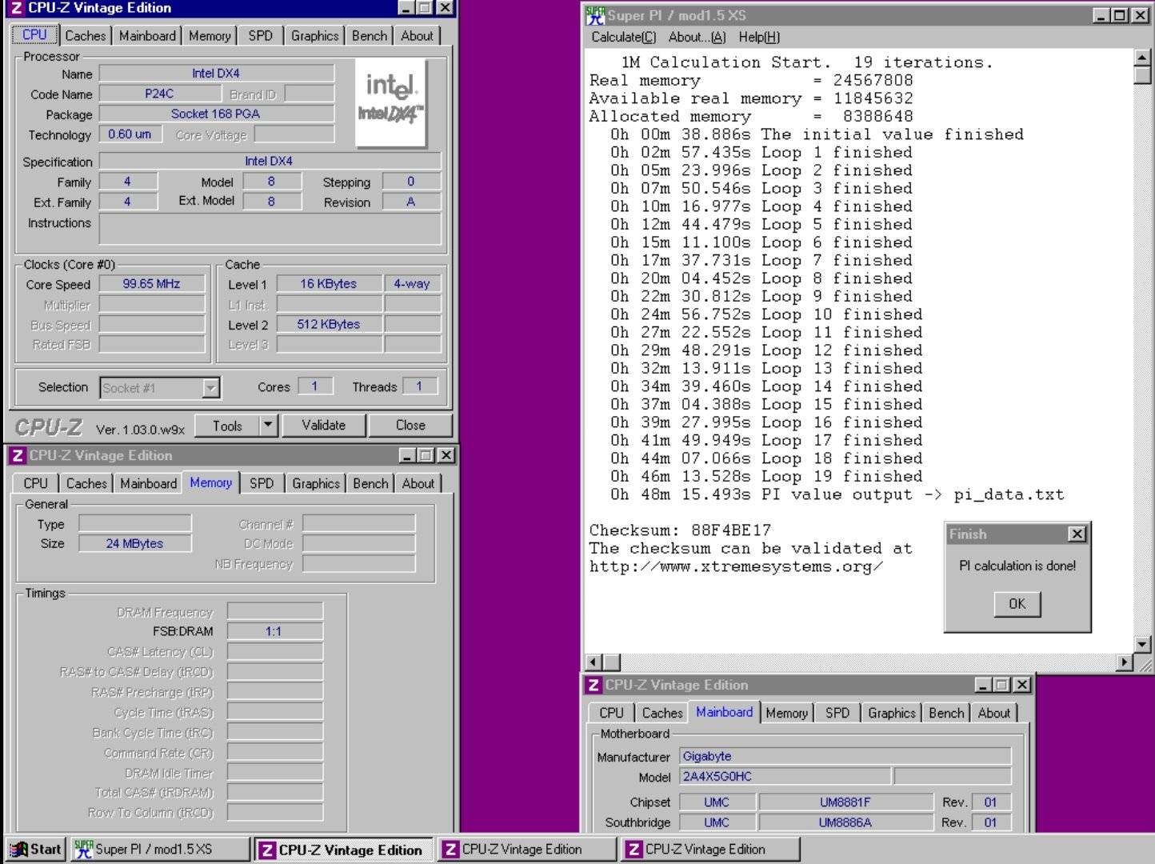Select the CPU tab in the Memory CPU-Z window
The height and width of the screenshot is (864, 1155).
pos(35,484)
